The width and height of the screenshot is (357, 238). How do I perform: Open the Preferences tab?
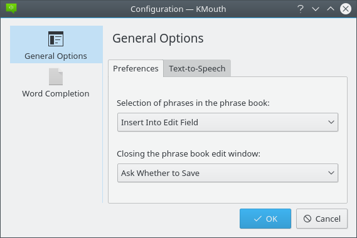coord(136,68)
